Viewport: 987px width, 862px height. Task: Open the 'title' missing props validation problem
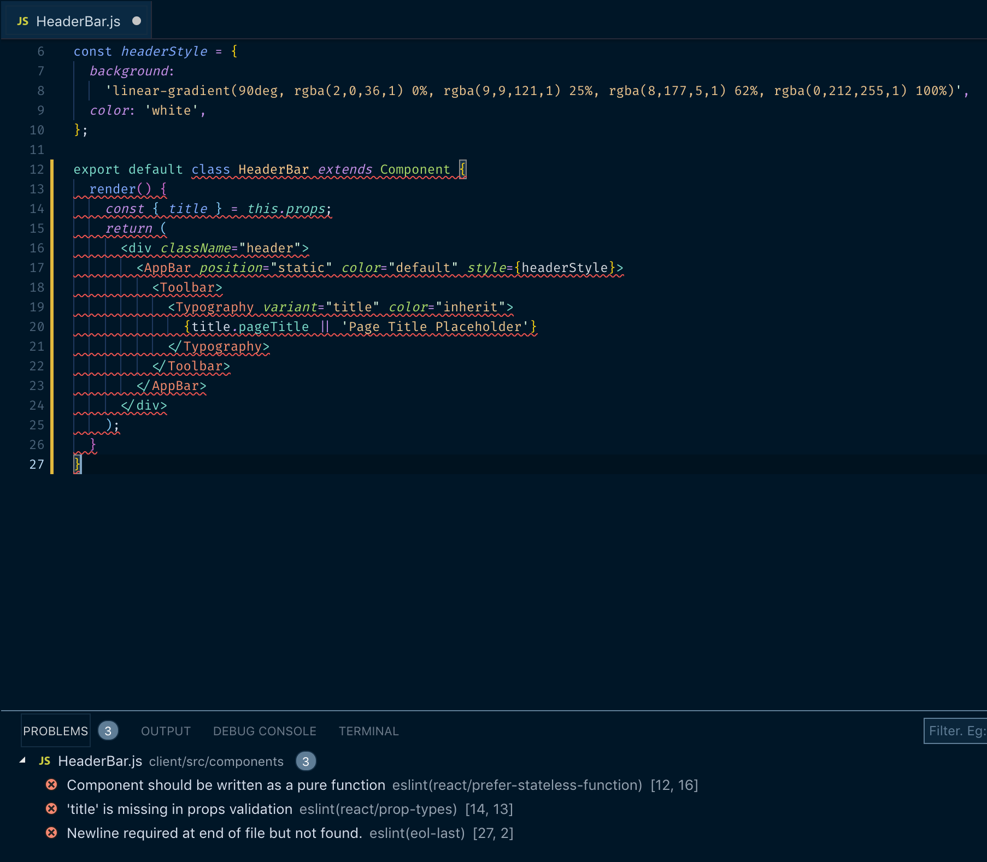pos(179,809)
